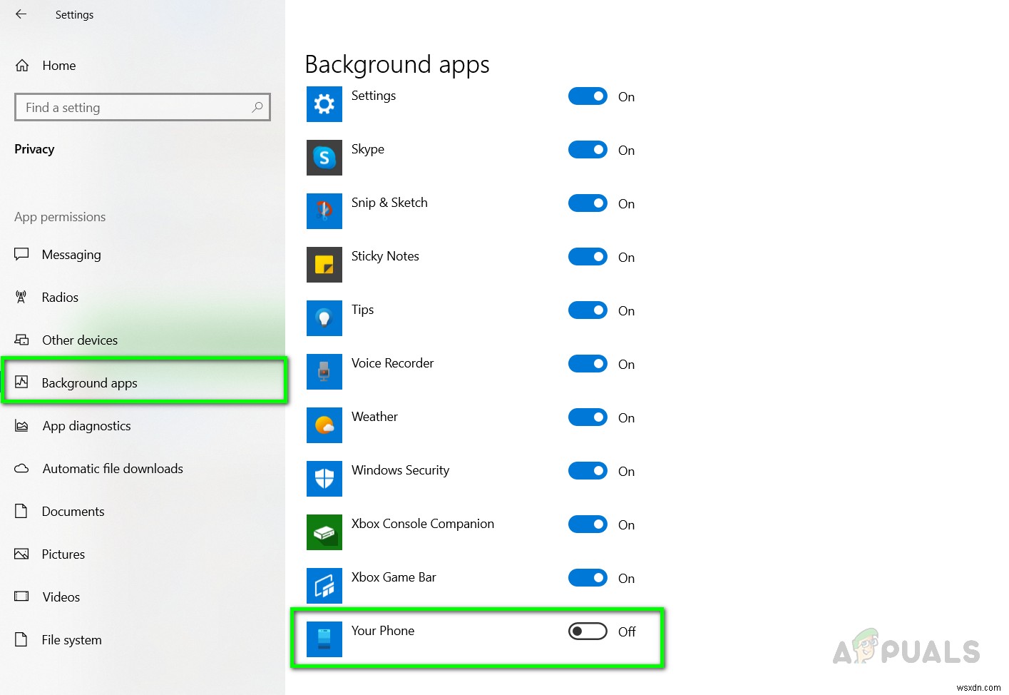Click the Xbox Game Bar icon
Viewport: 1009px width, 695px height.
(324, 586)
